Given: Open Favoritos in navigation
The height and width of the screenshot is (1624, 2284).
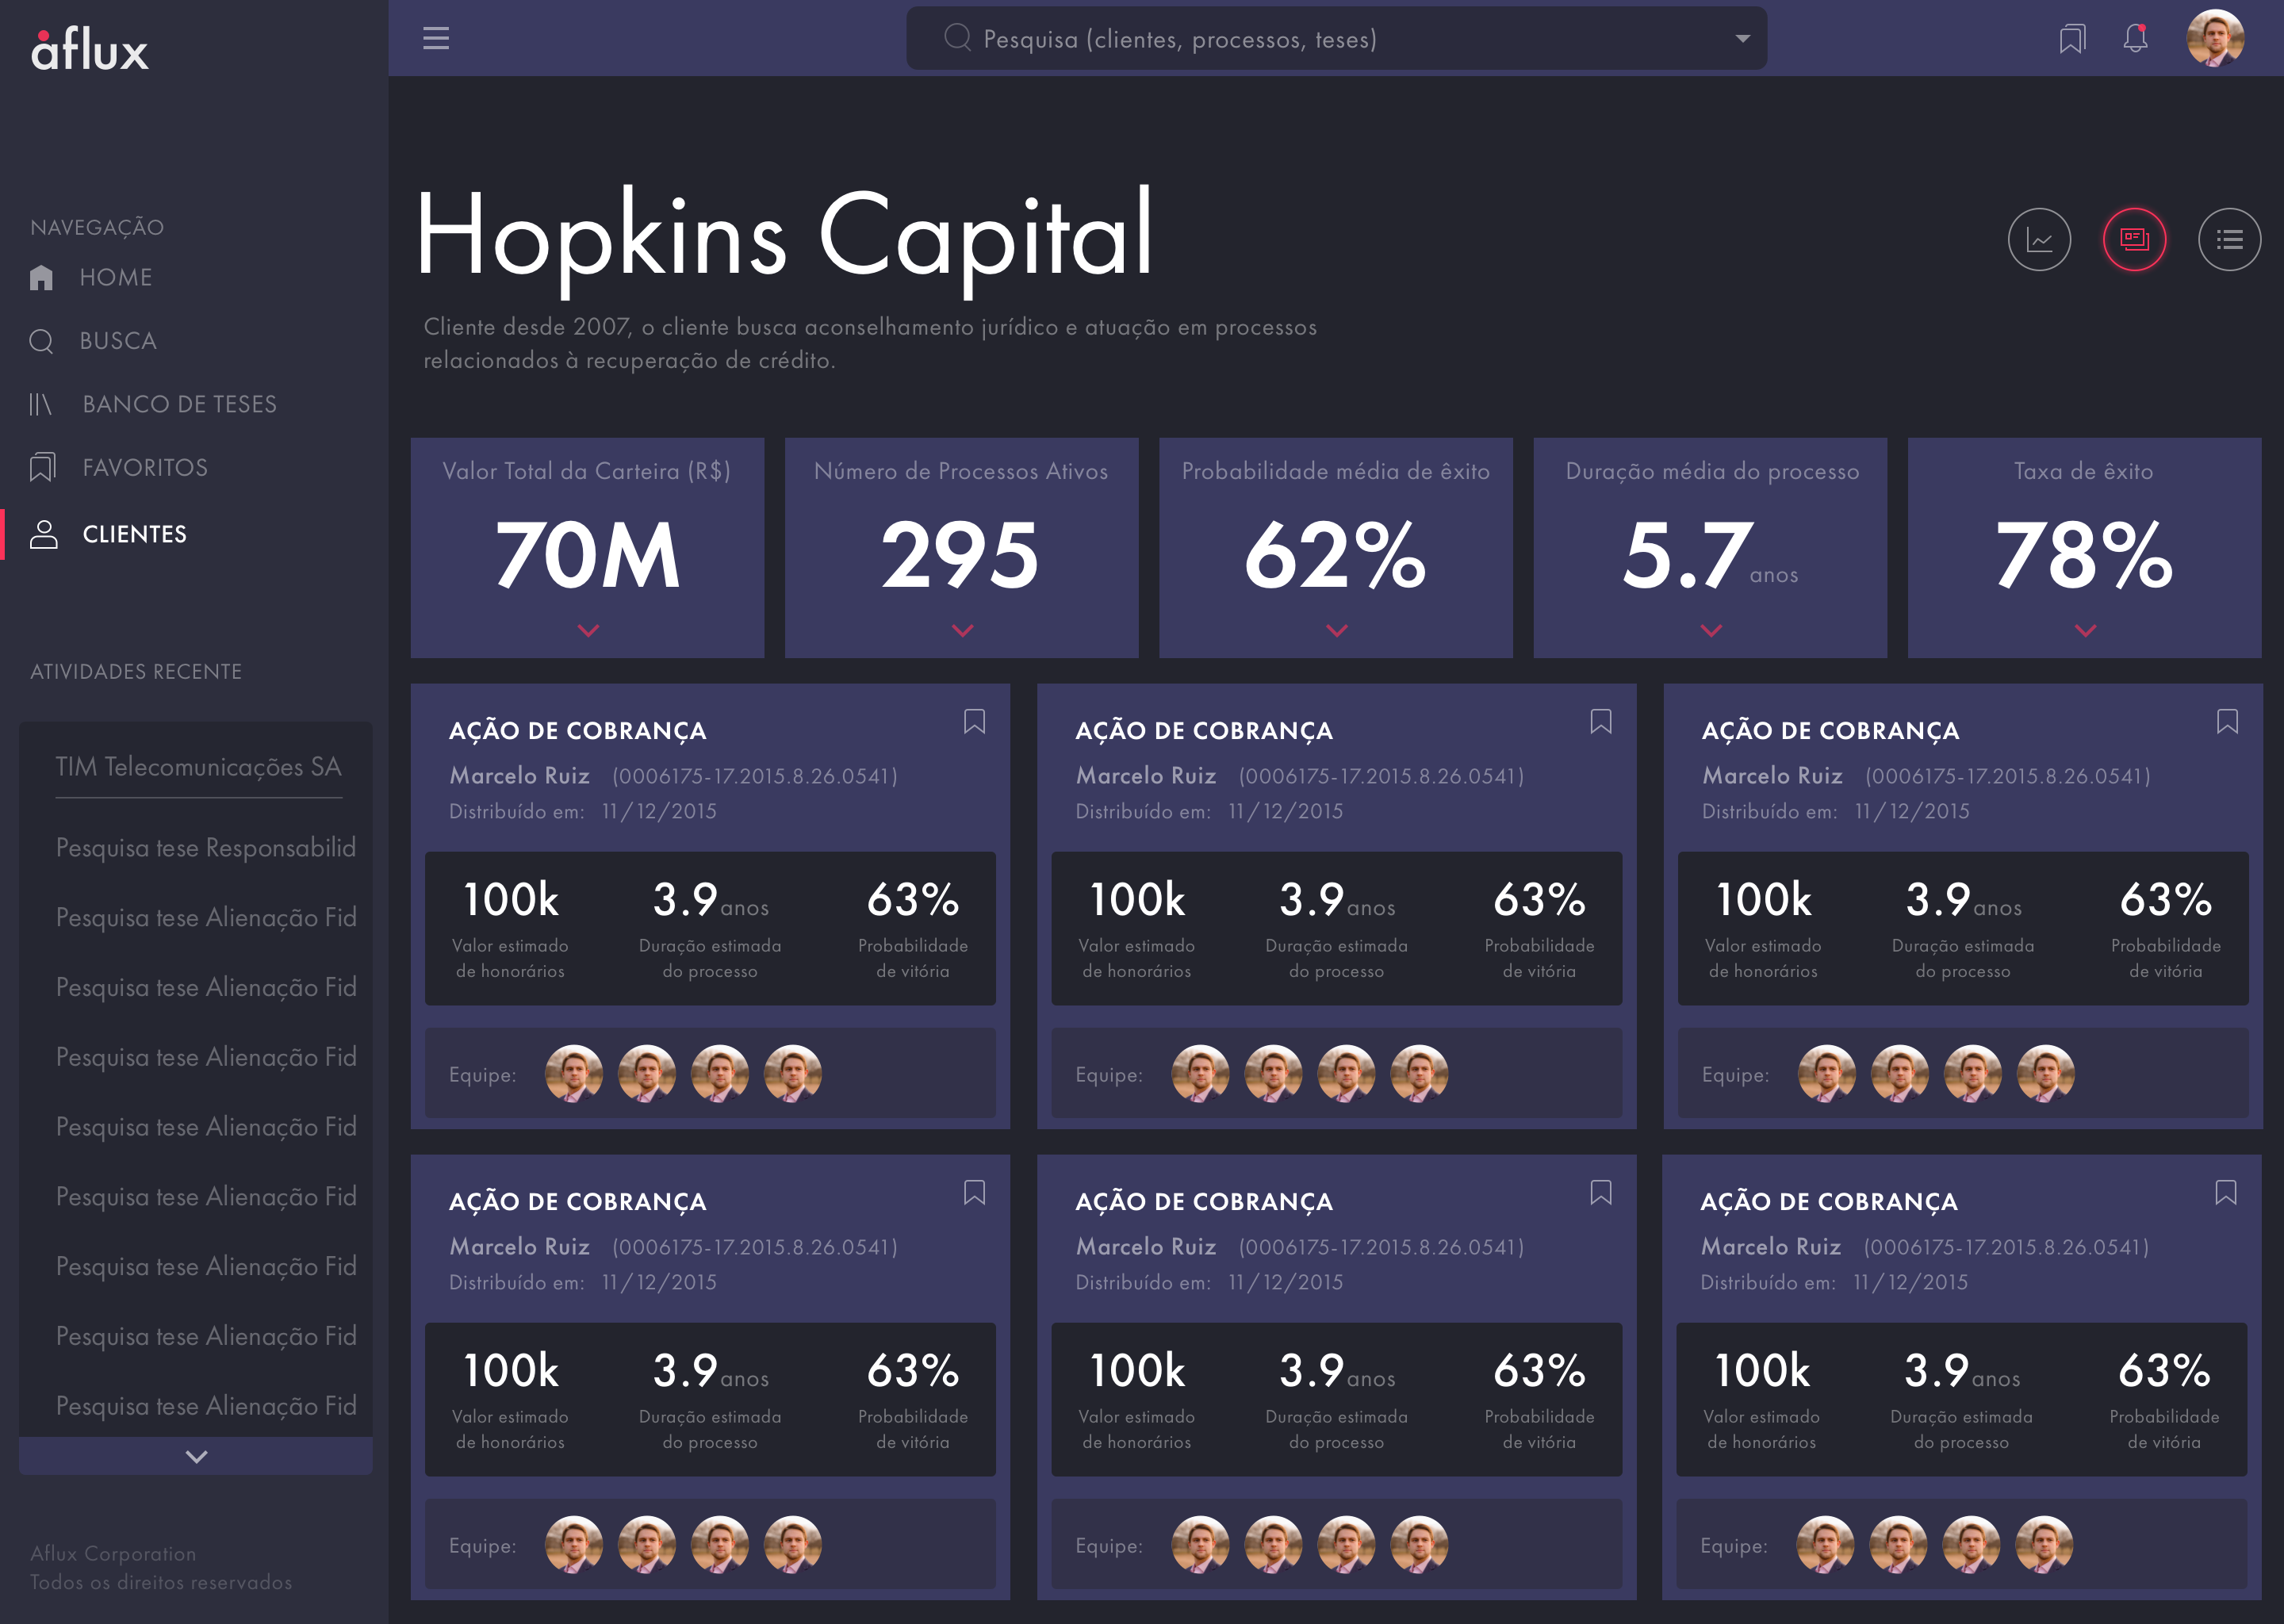Looking at the screenshot, I should [x=145, y=468].
